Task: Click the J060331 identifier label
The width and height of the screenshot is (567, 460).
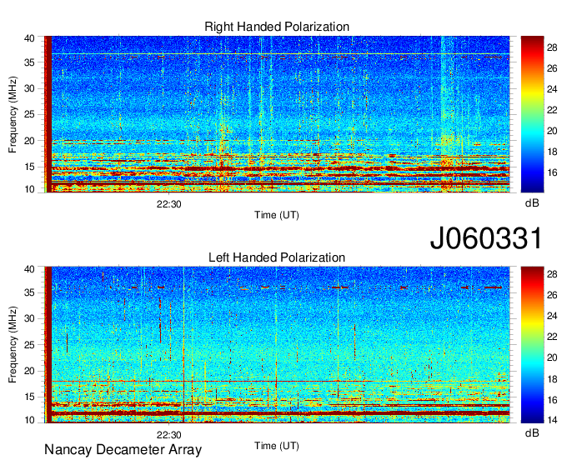Action: pyautogui.click(x=486, y=238)
